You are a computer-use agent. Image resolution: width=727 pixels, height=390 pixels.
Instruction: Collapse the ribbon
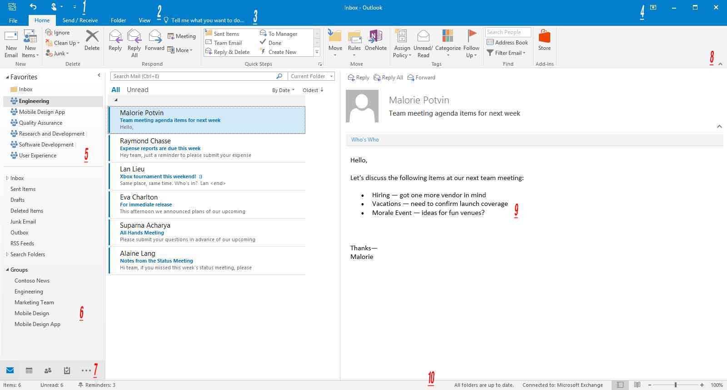click(720, 64)
